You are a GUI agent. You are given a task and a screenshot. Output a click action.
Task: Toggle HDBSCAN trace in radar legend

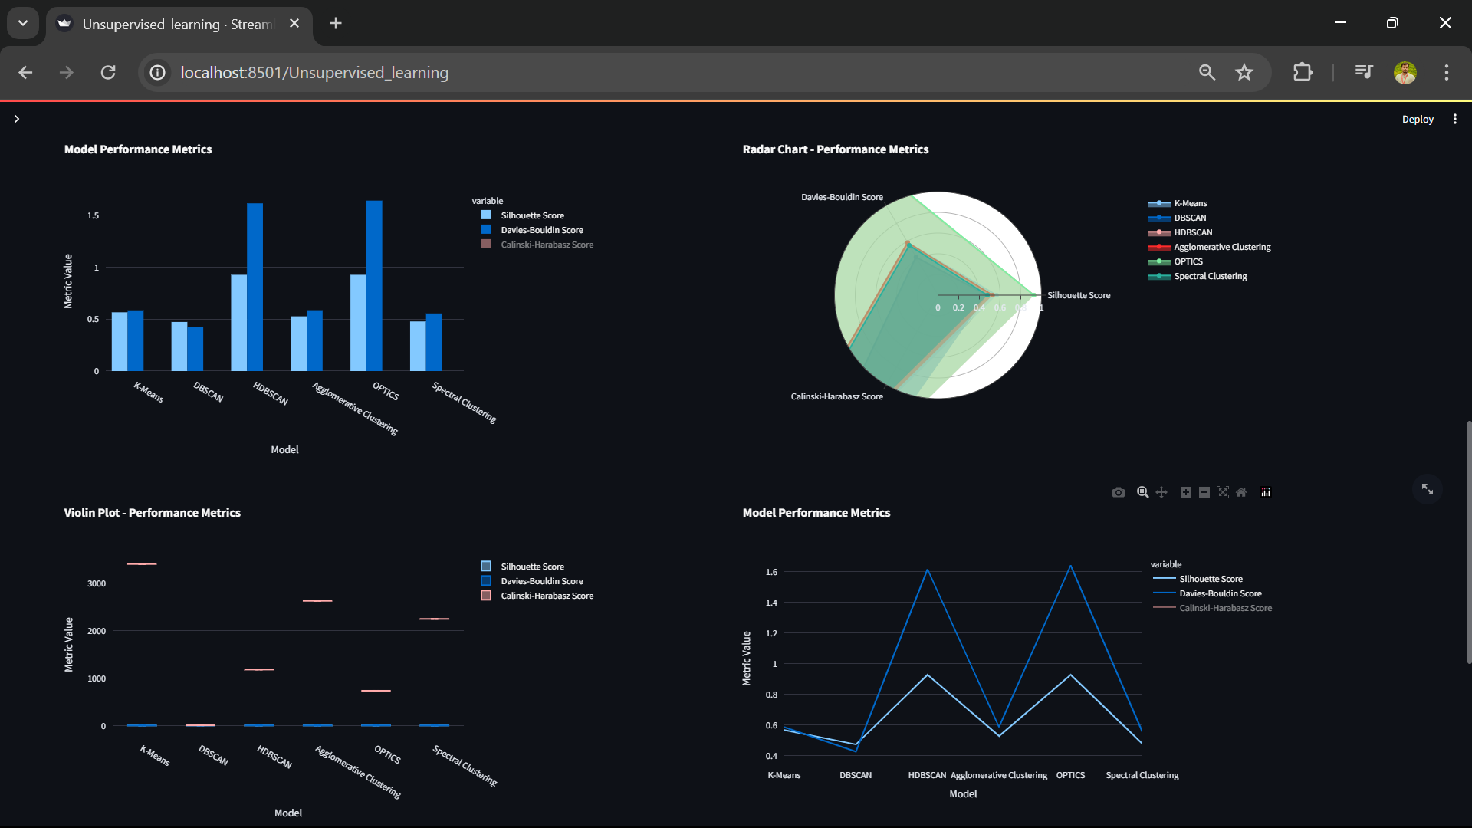(1180, 232)
